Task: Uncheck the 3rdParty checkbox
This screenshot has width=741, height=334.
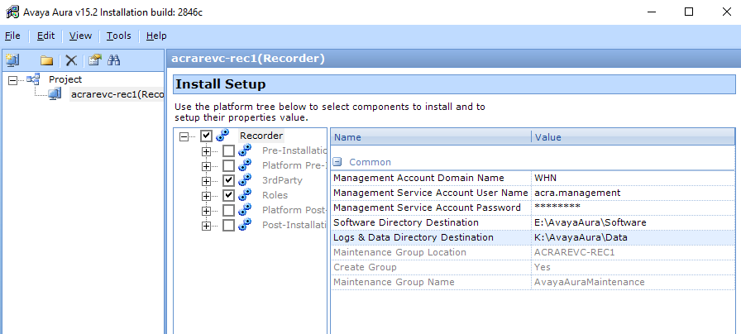Action: [x=228, y=180]
